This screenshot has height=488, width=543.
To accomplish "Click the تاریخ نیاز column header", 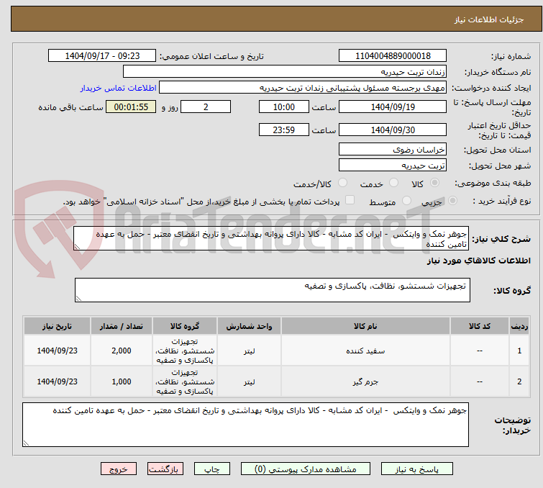I will point(57,326).
